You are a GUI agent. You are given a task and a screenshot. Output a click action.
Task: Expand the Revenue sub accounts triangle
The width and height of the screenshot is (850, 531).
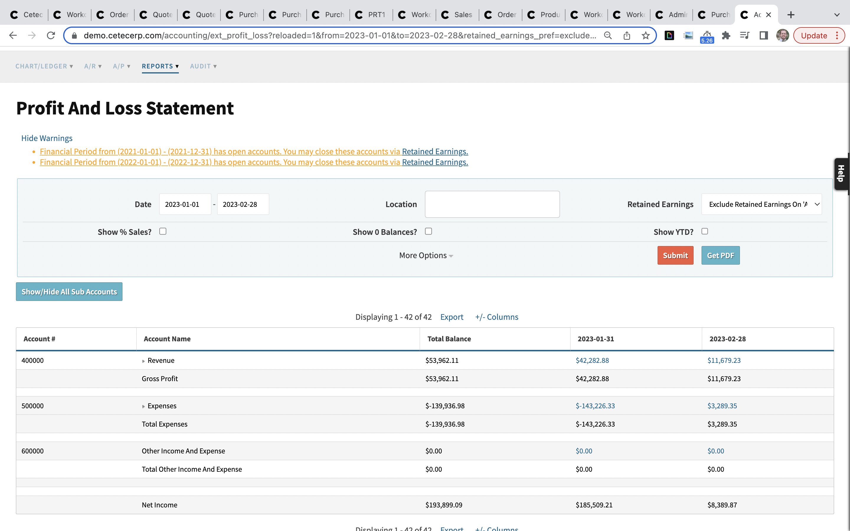[143, 361]
